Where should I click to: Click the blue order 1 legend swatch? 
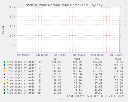pyautogui.click(x=4, y=65)
